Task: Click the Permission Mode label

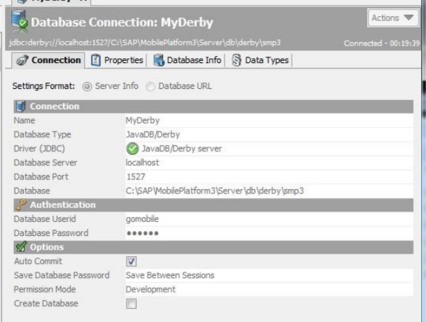Action: pyautogui.click(x=45, y=289)
